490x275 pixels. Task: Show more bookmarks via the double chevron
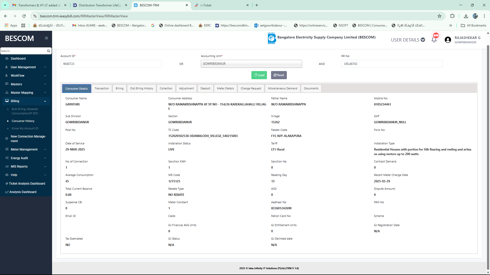451,25
